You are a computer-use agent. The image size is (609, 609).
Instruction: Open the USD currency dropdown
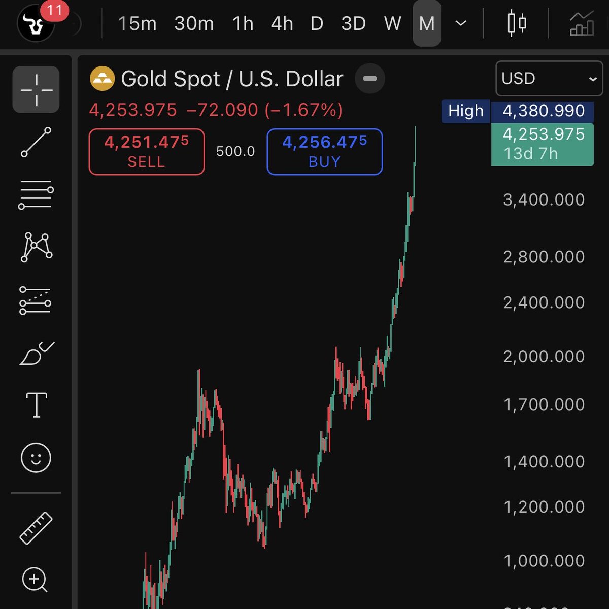(549, 79)
